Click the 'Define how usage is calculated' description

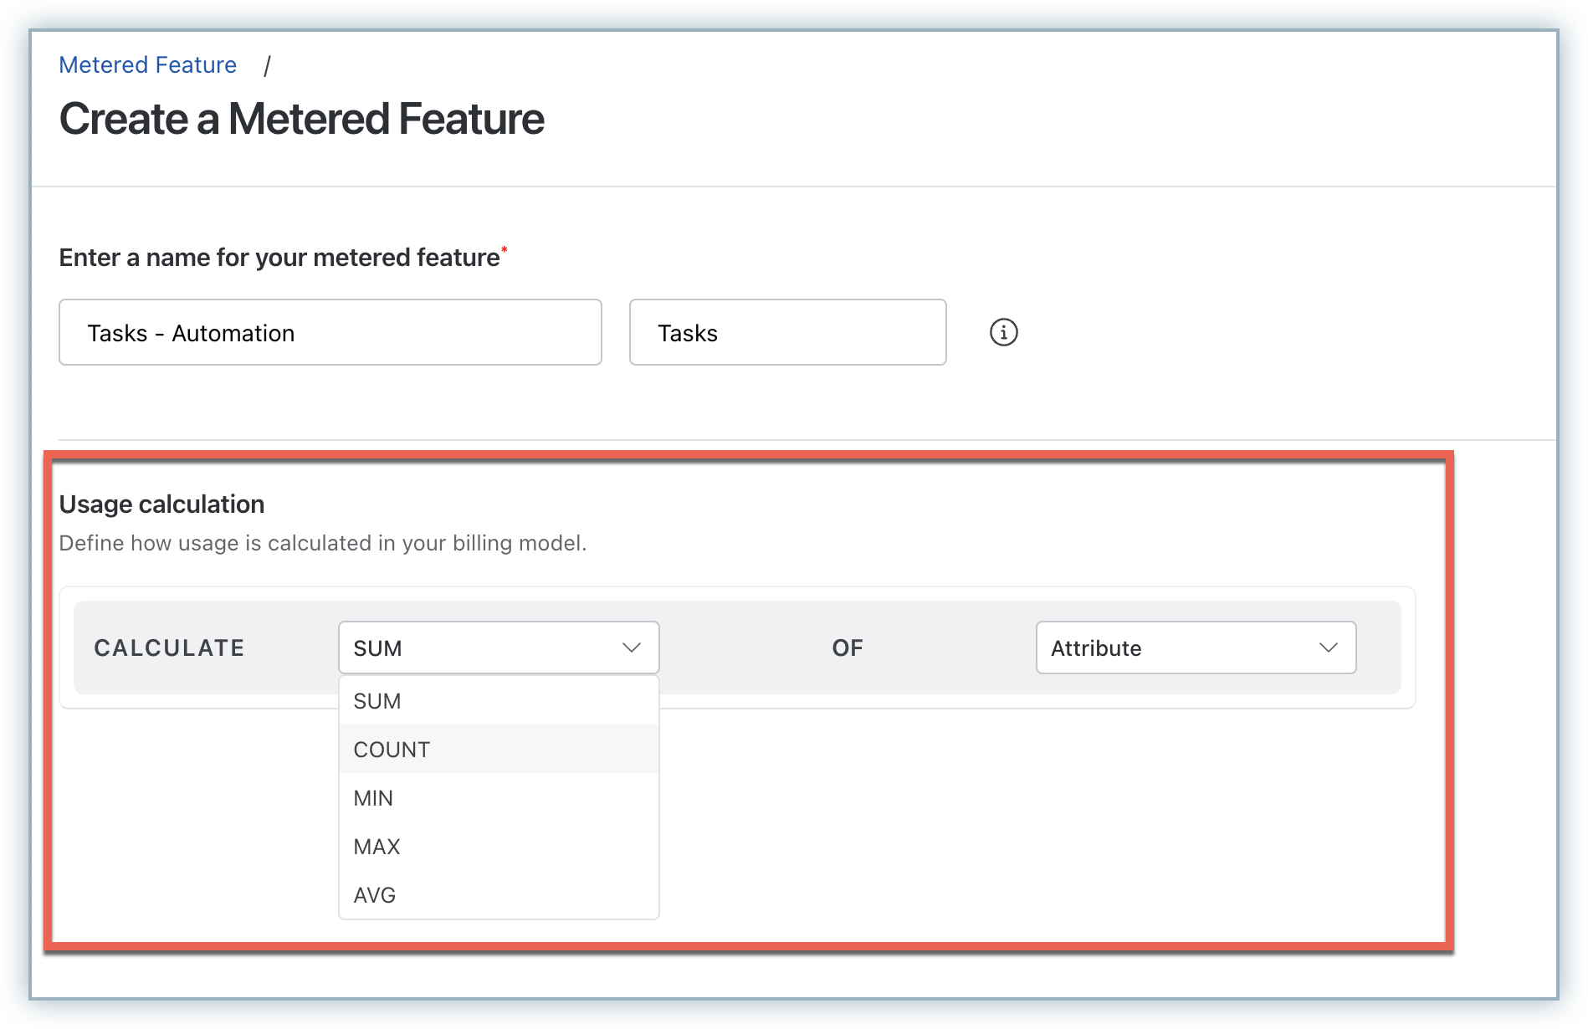coord(322,544)
